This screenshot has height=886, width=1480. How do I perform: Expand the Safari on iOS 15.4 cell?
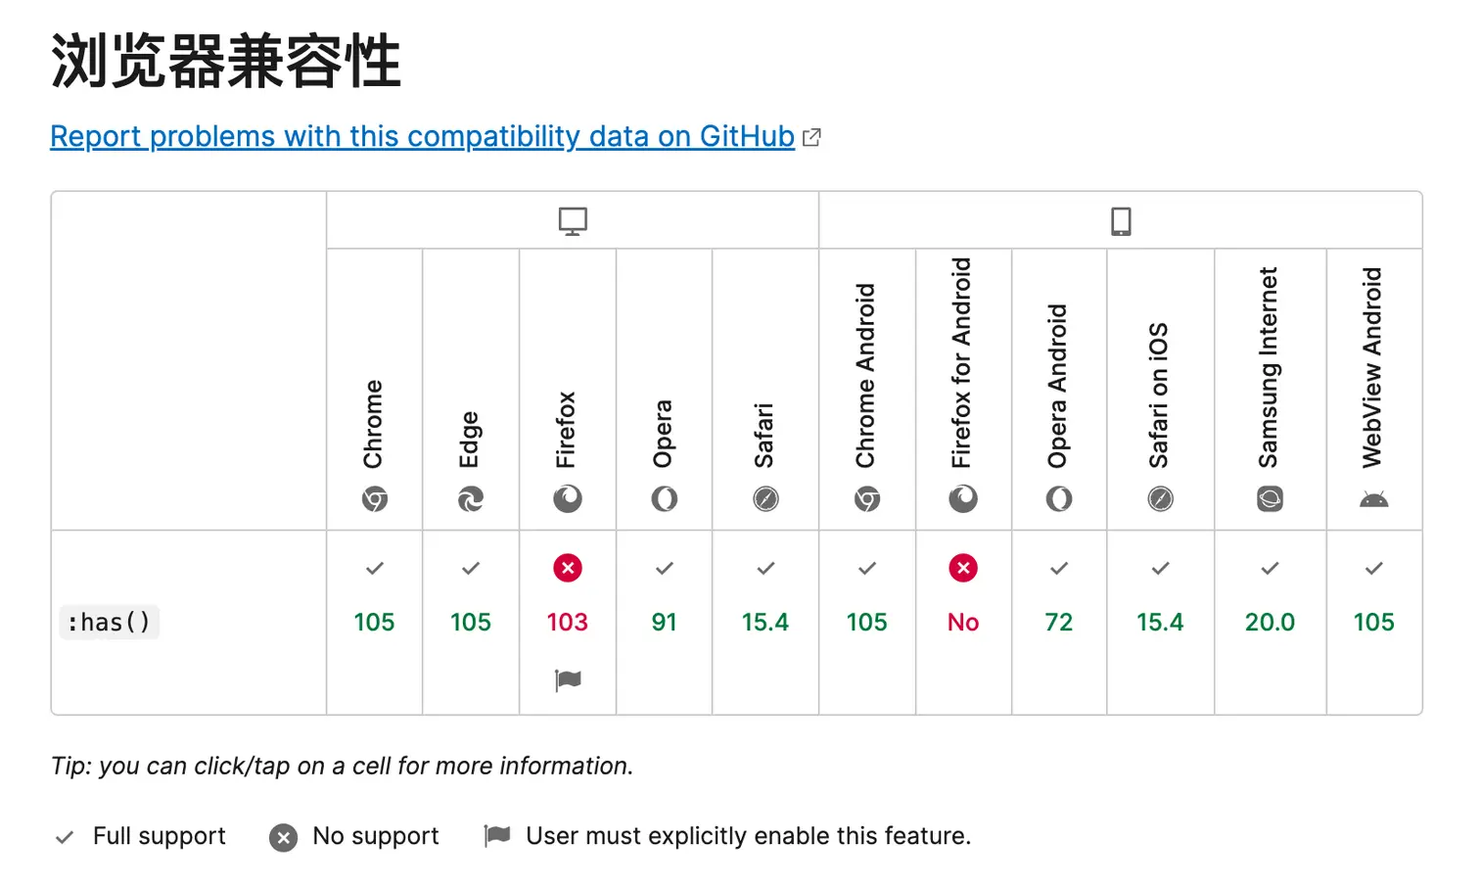(1160, 622)
